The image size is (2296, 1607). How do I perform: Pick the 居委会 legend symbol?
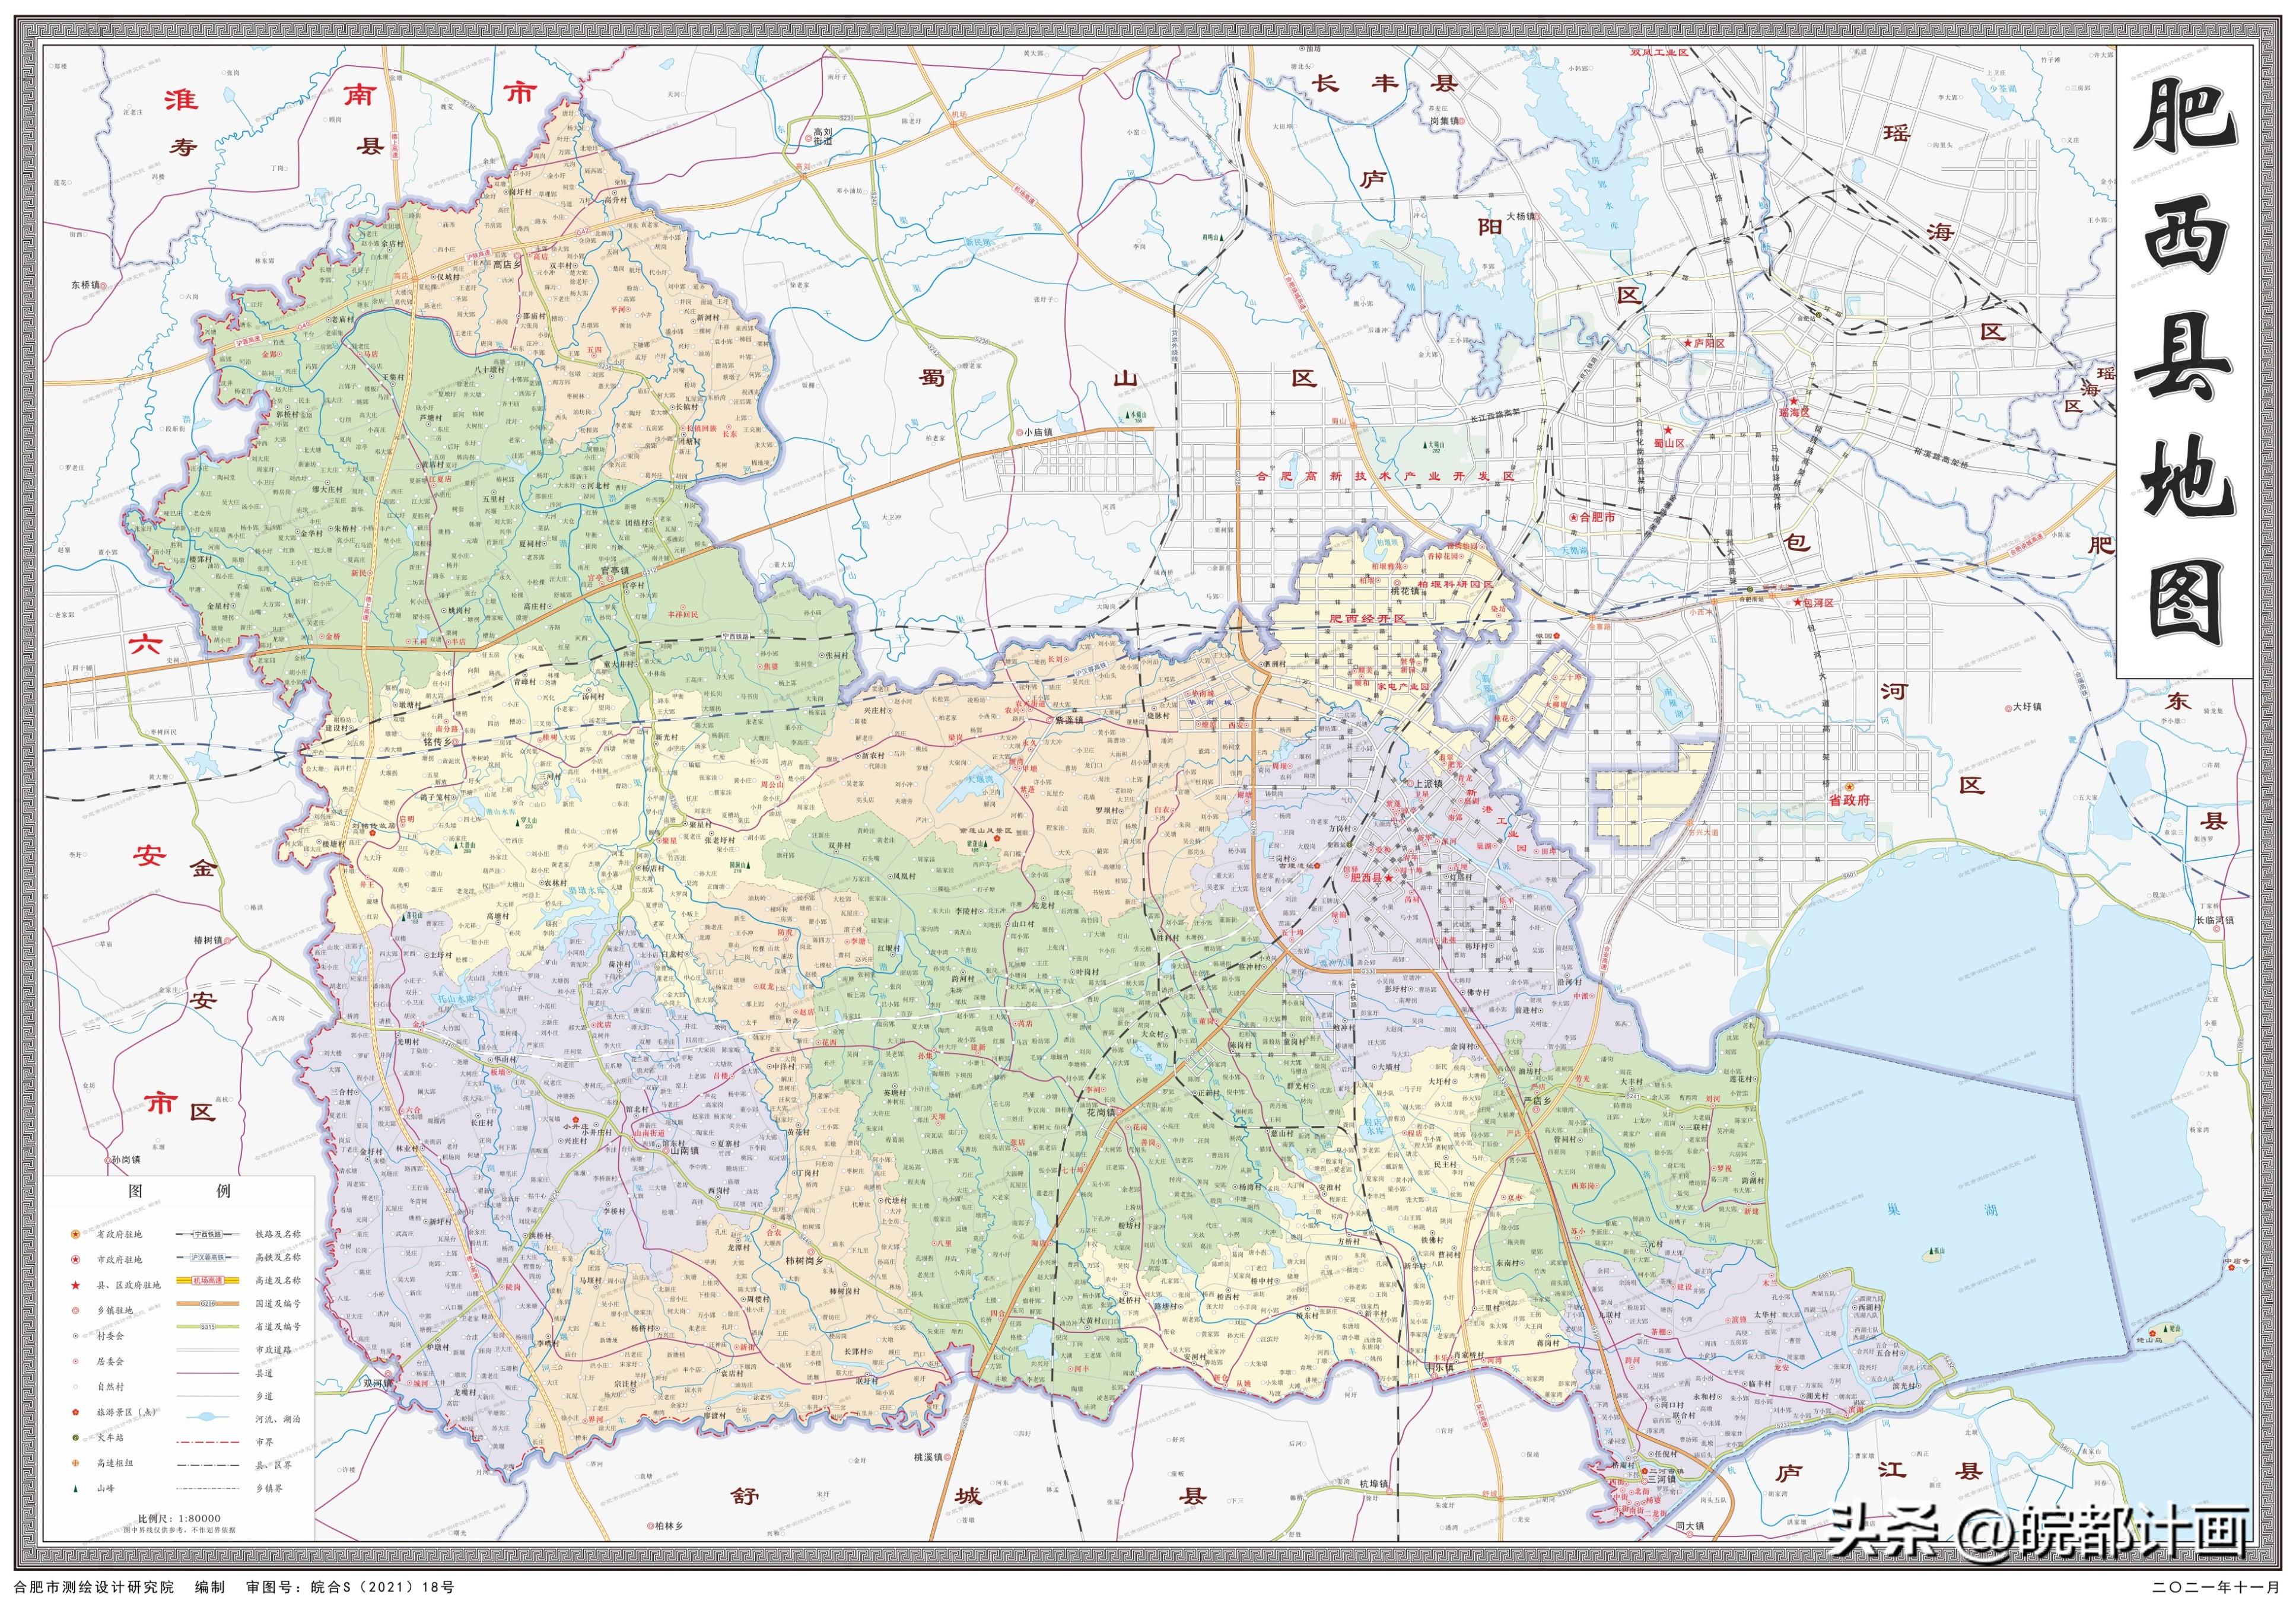75,1361
